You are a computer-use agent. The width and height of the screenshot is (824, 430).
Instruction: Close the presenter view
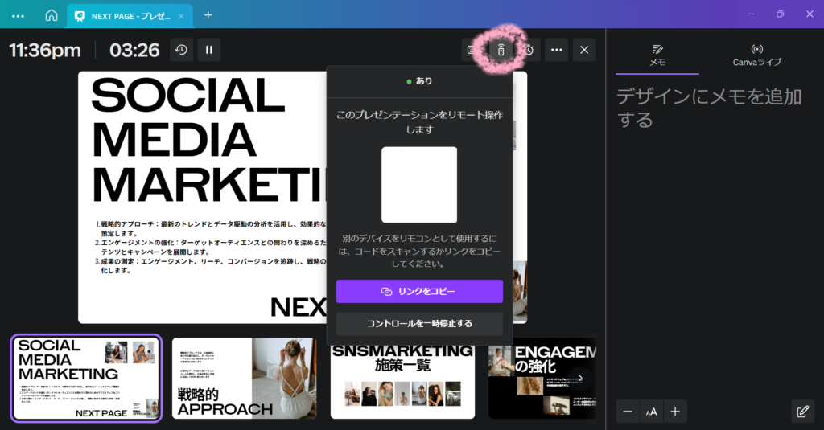click(584, 50)
